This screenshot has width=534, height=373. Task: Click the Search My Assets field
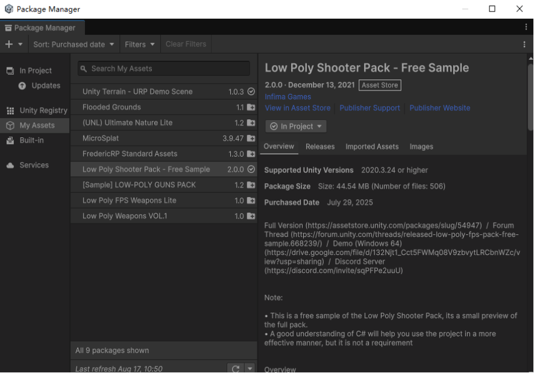point(164,69)
